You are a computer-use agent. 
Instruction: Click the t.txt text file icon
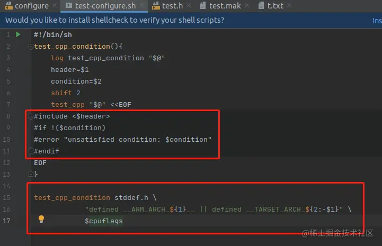click(x=261, y=5)
